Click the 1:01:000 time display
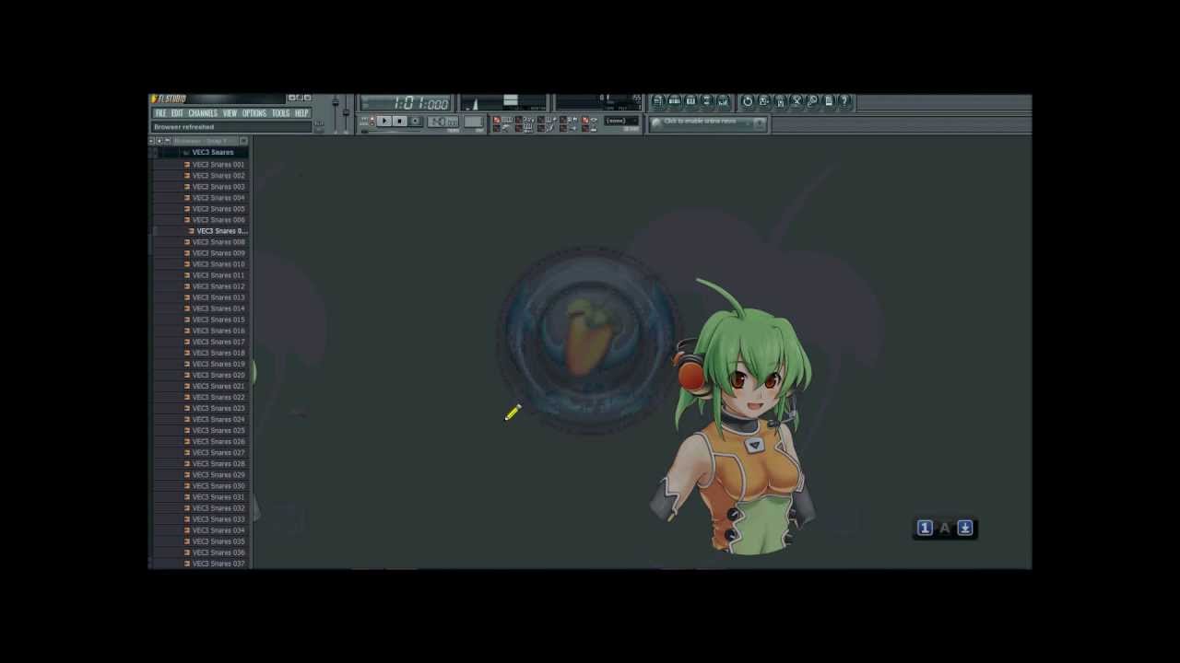The width and height of the screenshot is (1180, 663). tap(406, 102)
